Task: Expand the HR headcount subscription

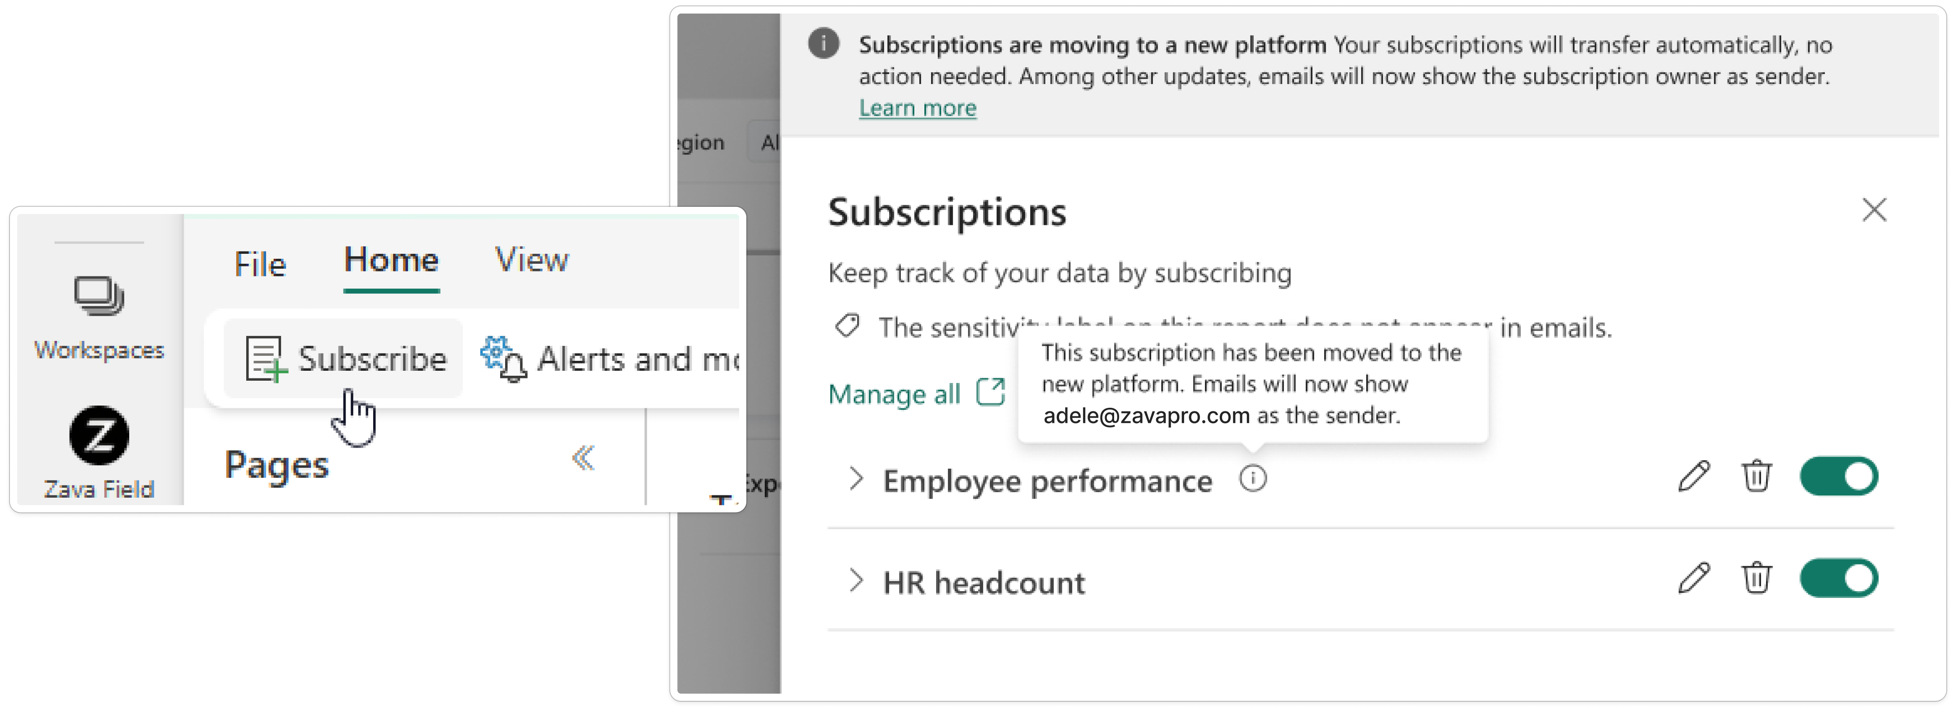Action: (856, 581)
